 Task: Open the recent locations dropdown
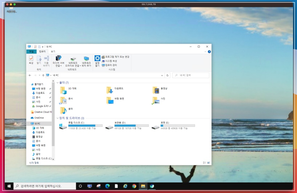tap(39, 75)
